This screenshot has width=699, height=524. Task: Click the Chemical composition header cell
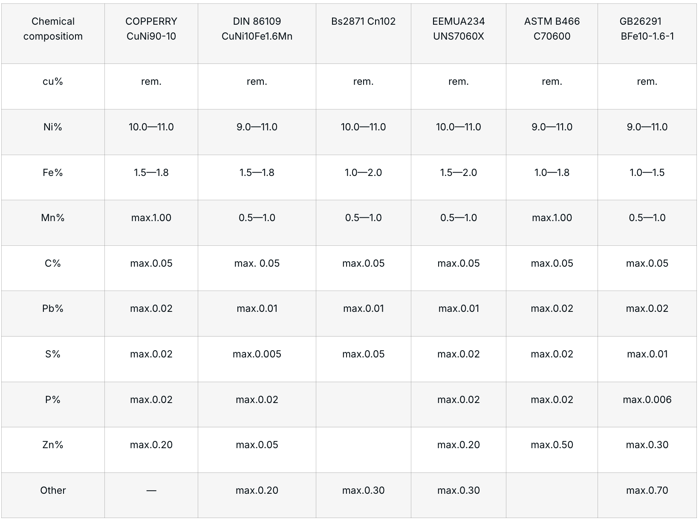tap(53, 29)
